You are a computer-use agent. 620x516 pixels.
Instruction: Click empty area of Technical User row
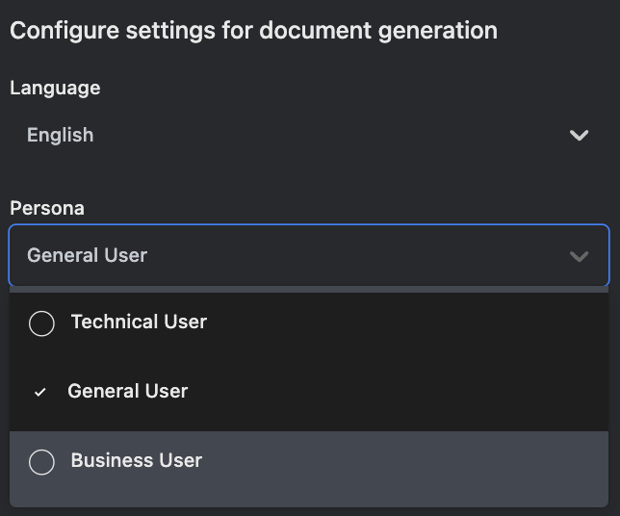pyautogui.click(x=404, y=322)
